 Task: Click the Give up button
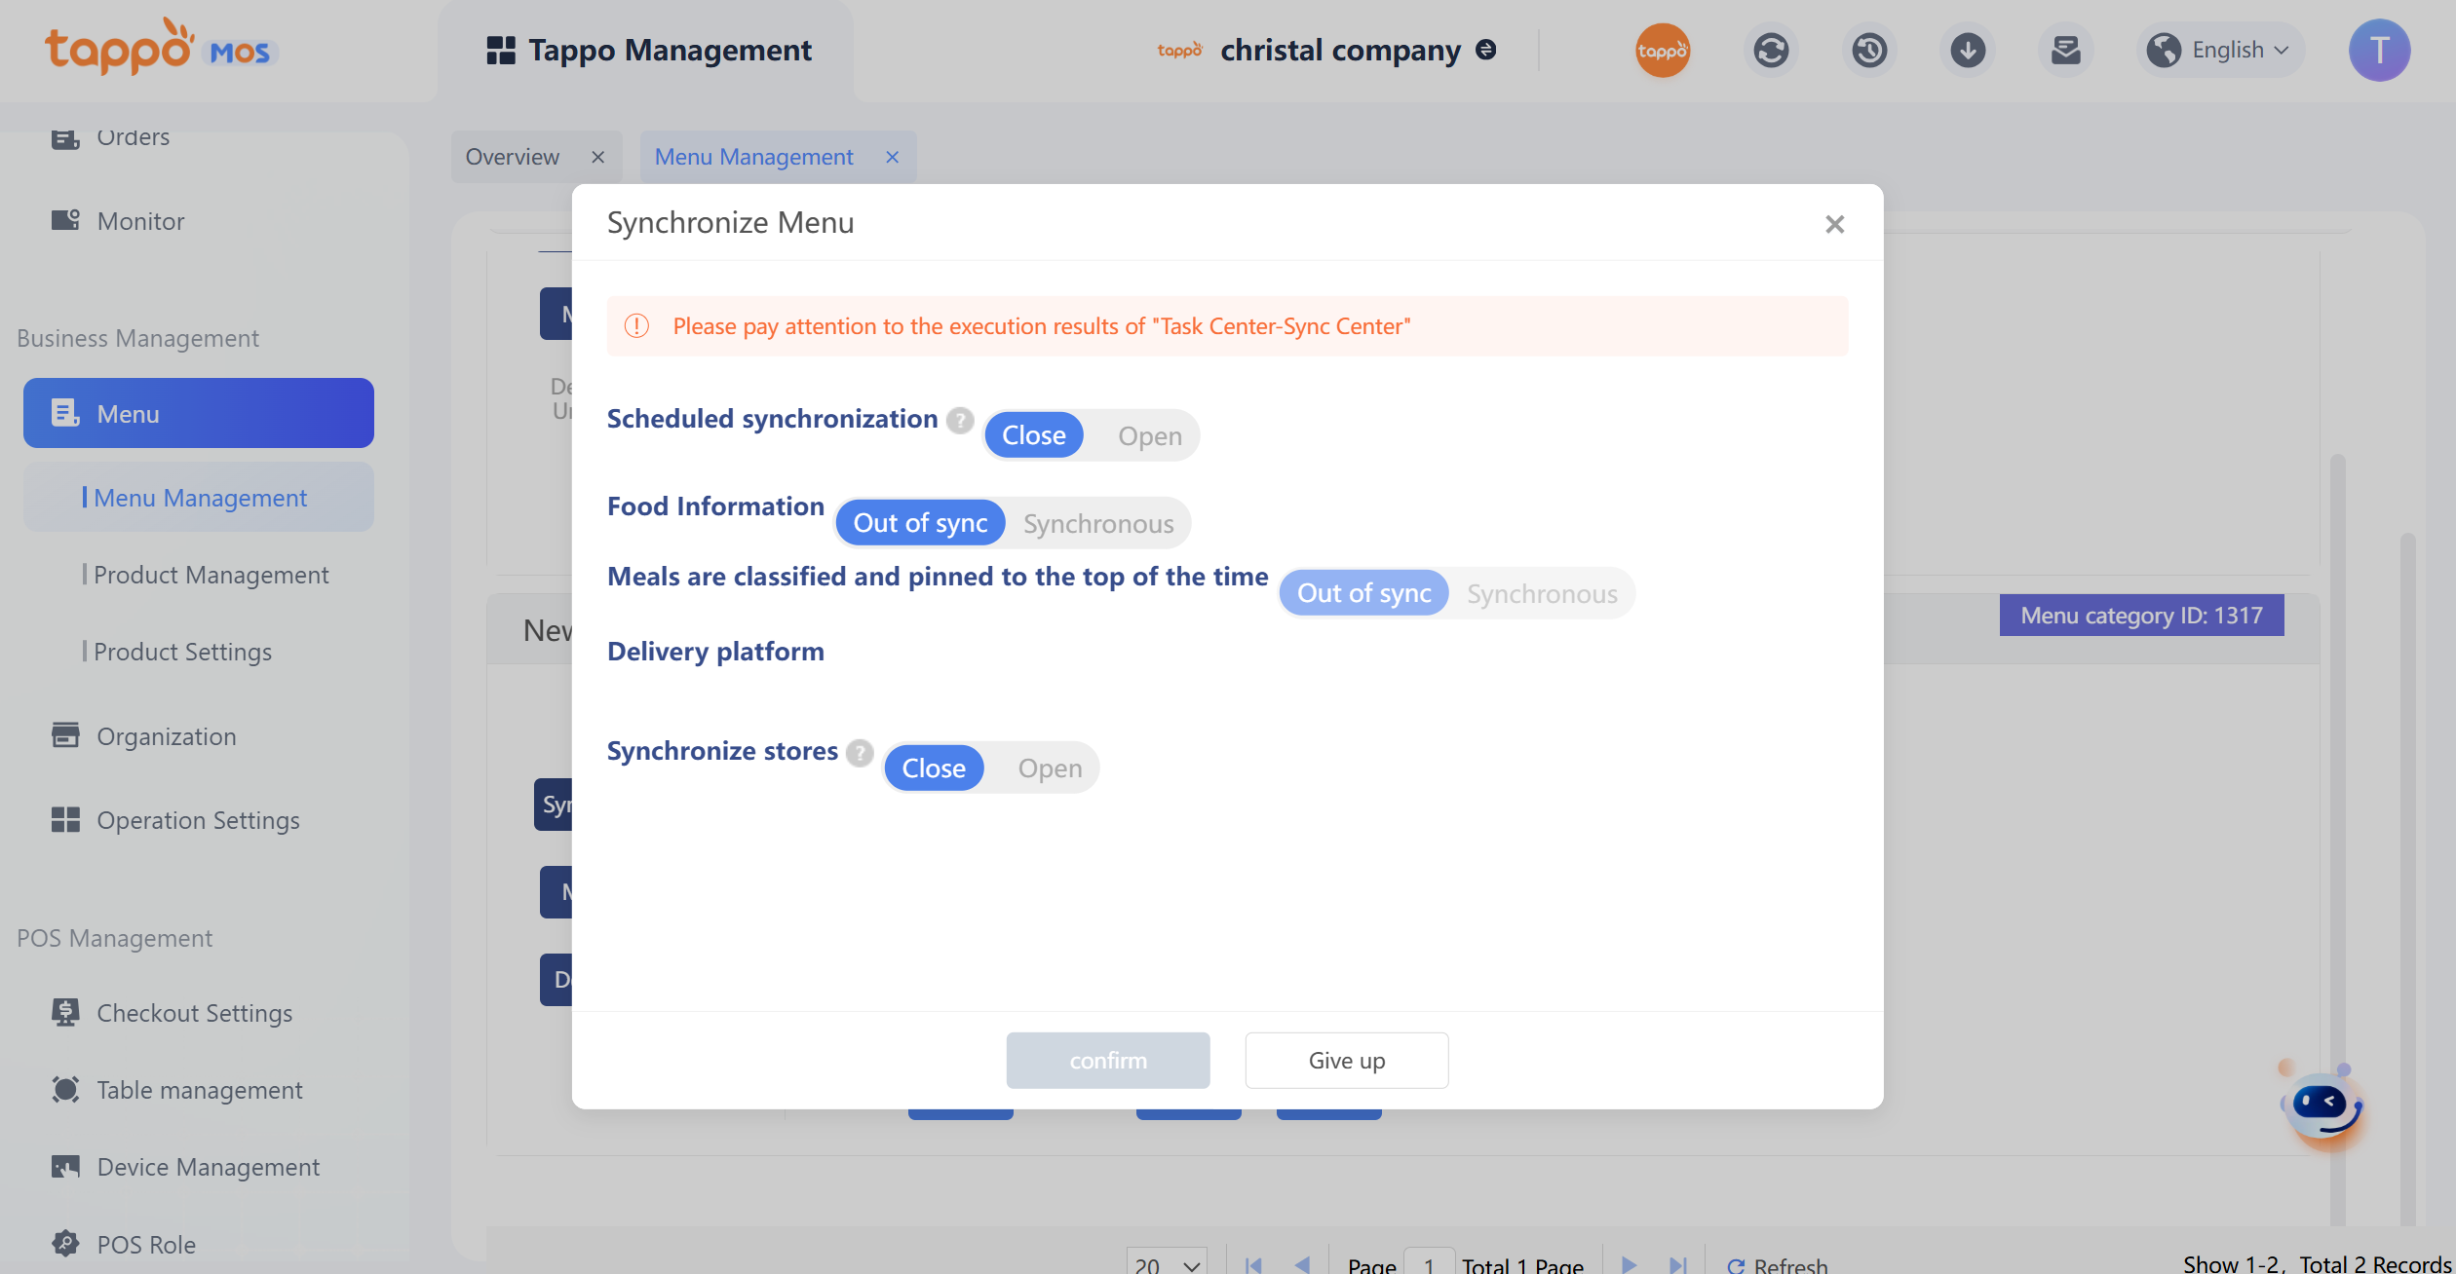coord(1346,1061)
